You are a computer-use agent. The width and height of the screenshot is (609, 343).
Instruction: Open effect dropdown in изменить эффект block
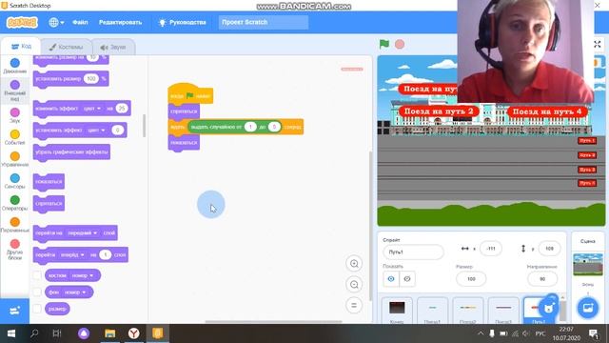[x=92, y=109]
